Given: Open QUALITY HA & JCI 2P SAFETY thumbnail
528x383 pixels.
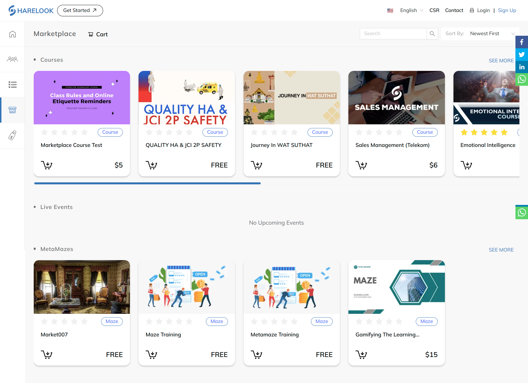Looking at the screenshot, I should [187, 97].
